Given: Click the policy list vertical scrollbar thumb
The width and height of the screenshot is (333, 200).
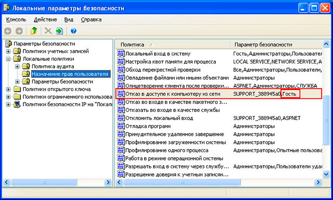Looking at the screenshot, I should coord(326,120).
